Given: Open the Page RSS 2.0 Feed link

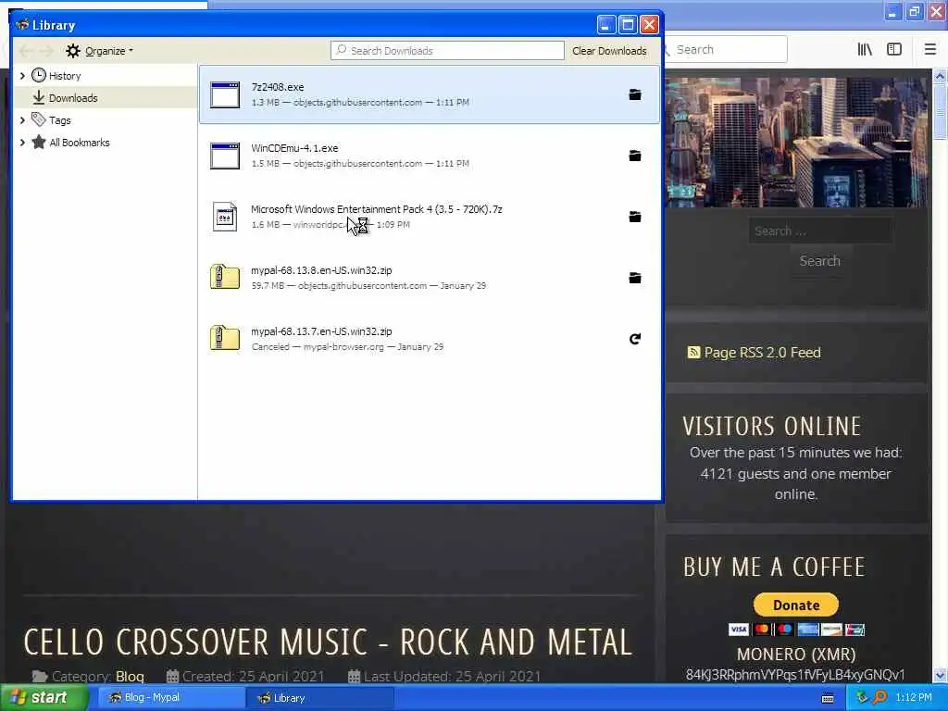Looking at the screenshot, I should 763,353.
